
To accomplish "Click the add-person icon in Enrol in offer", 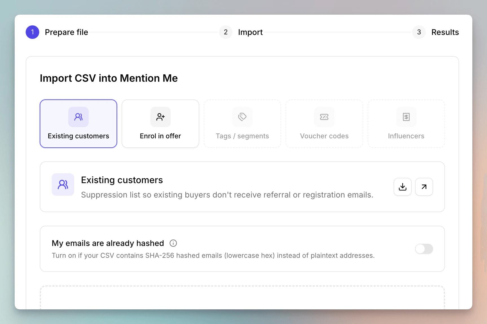I will [161, 117].
